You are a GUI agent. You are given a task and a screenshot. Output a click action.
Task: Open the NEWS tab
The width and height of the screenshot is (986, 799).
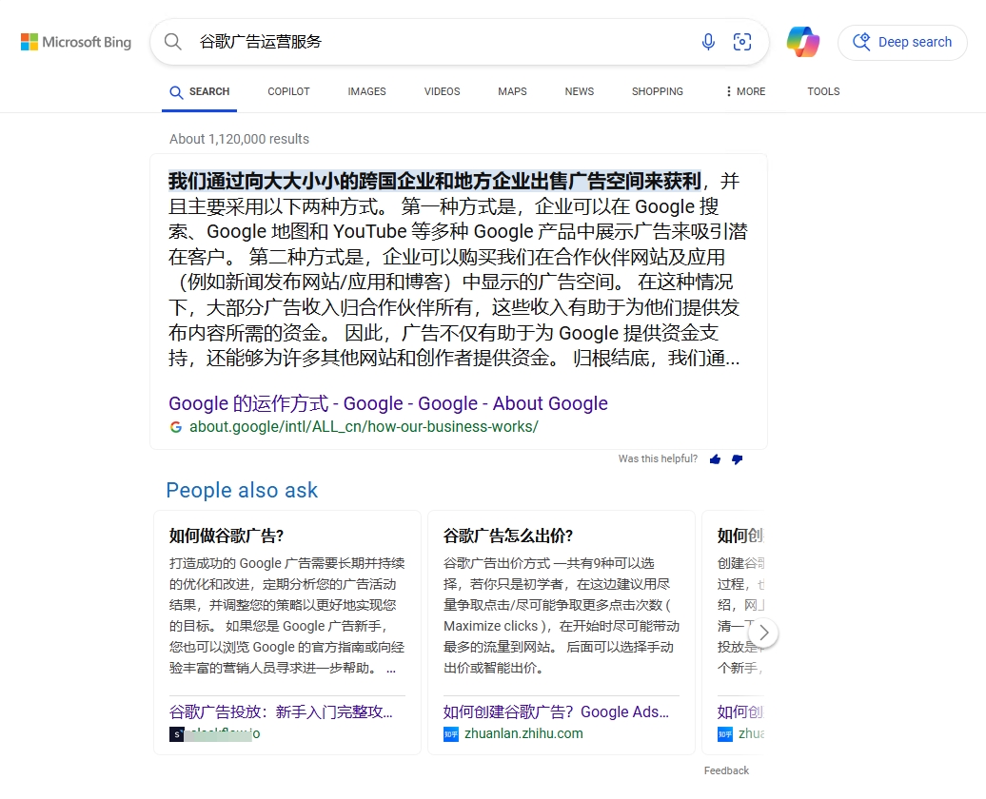[580, 91]
